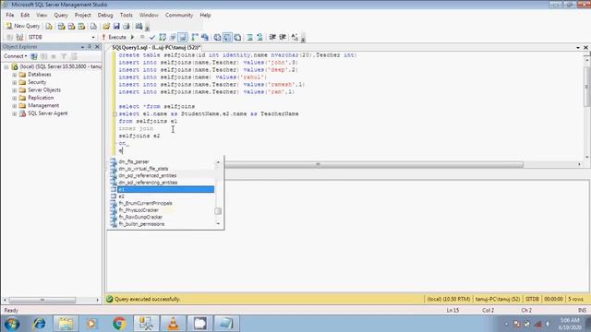The image size is (591, 332).
Task: Expand the Server Objects folder
Action: tap(15, 90)
